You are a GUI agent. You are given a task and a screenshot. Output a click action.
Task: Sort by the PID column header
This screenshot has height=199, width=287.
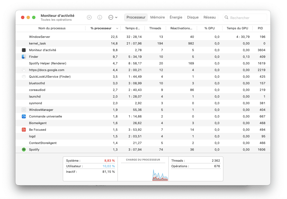point(260,28)
